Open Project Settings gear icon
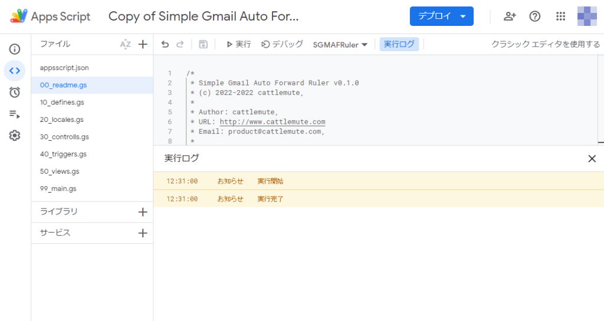This screenshot has width=604, height=321. coord(15,135)
